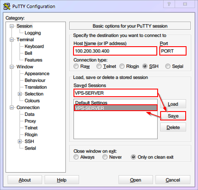Click the Host Name input field
The width and height of the screenshot is (198, 190).
115,51
